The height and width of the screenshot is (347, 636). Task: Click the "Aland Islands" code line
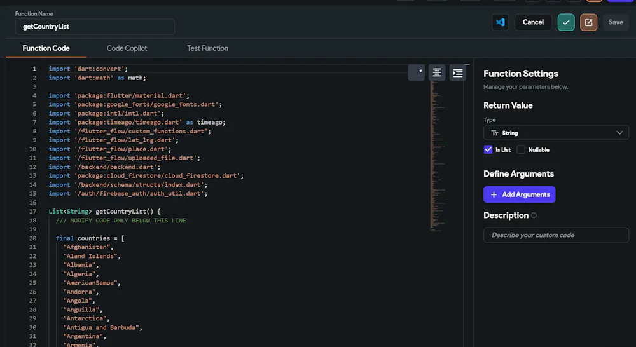[92, 256]
